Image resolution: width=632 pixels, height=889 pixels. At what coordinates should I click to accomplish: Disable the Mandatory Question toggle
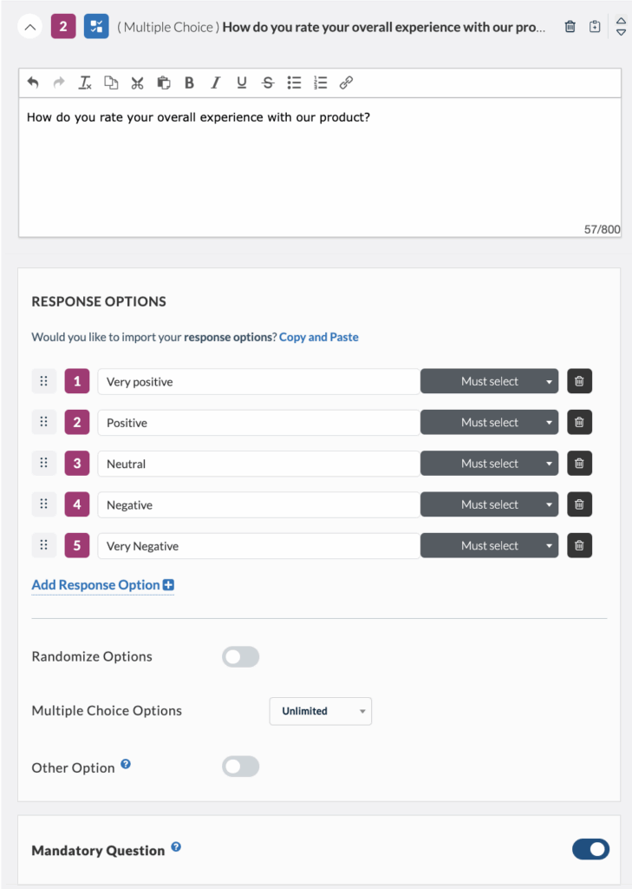point(590,849)
